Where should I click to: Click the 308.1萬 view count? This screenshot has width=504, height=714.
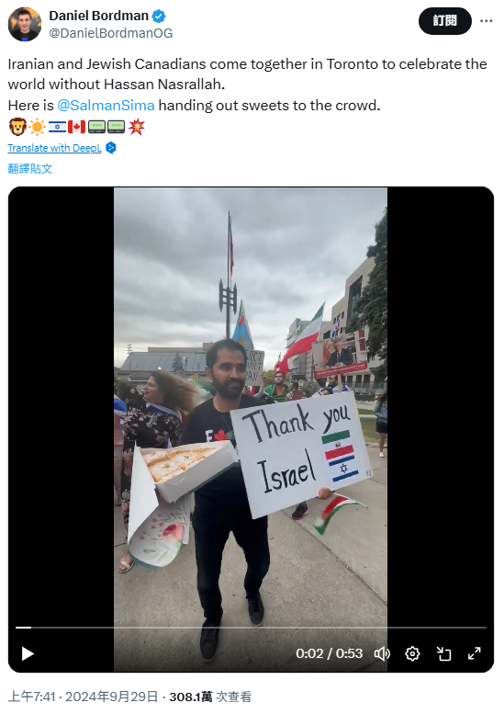click(191, 697)
